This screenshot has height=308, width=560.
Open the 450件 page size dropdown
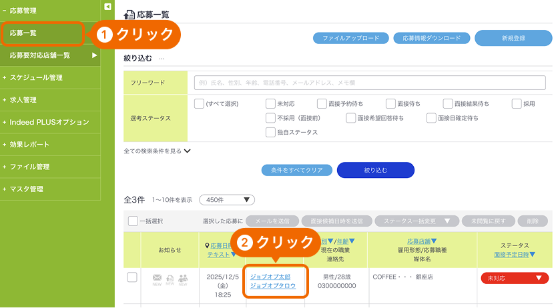(227, 200)
